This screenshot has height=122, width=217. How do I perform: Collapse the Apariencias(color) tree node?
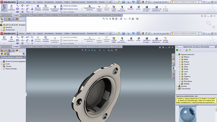tap(177, 54)
